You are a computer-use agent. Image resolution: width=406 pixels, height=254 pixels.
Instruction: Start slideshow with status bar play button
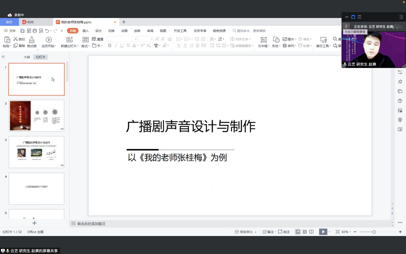[323, 232]
